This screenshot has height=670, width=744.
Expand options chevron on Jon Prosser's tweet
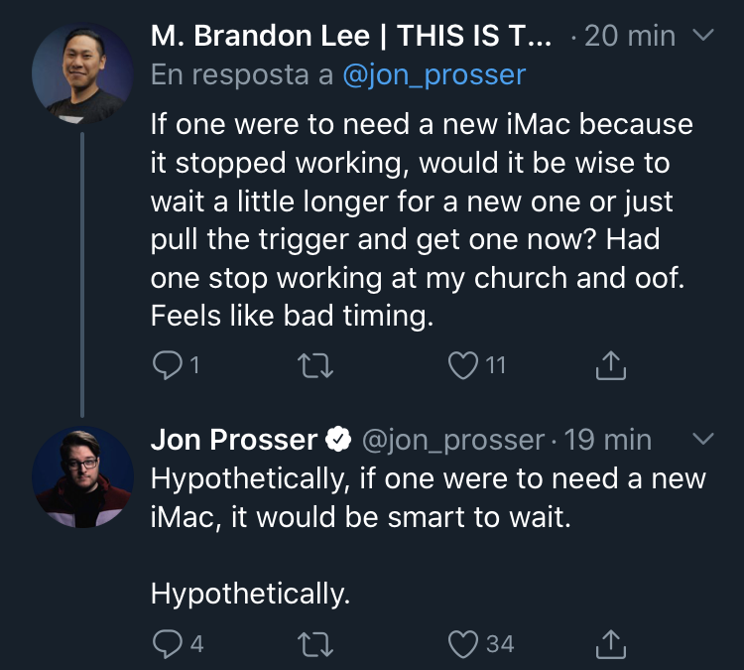(x=702, y=439)
